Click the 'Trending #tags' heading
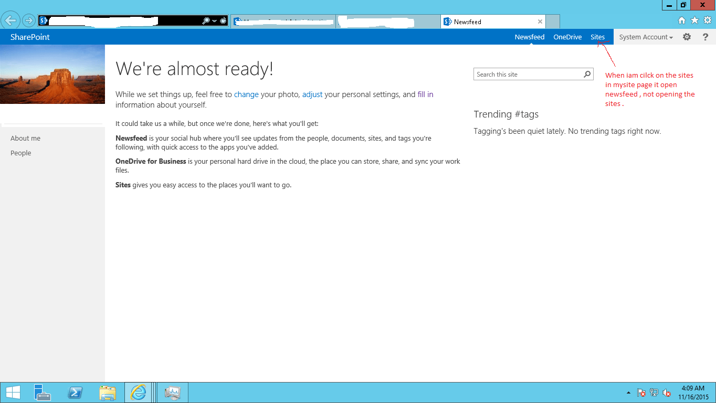Image resolution: width=716 pixels, height=403 pixels. coord(506,114)
